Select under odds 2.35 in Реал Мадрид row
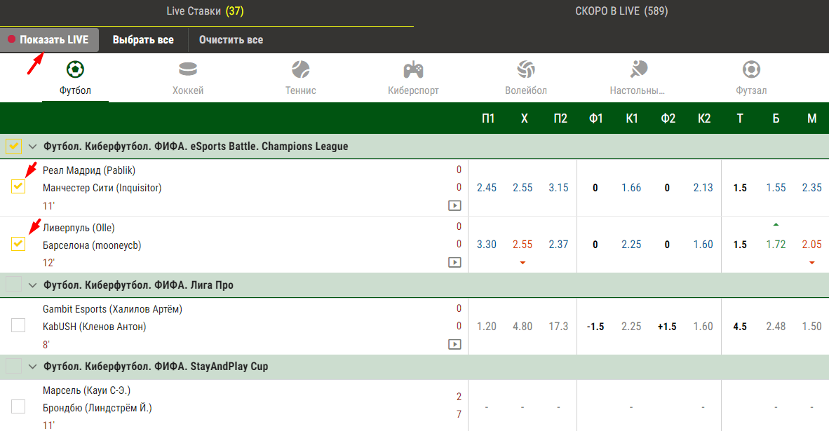 [x=811, y=188]
